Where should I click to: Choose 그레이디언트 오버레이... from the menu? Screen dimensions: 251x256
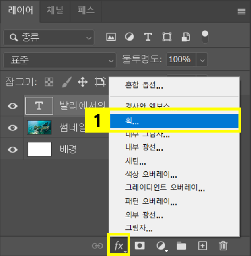coord(174,188)
